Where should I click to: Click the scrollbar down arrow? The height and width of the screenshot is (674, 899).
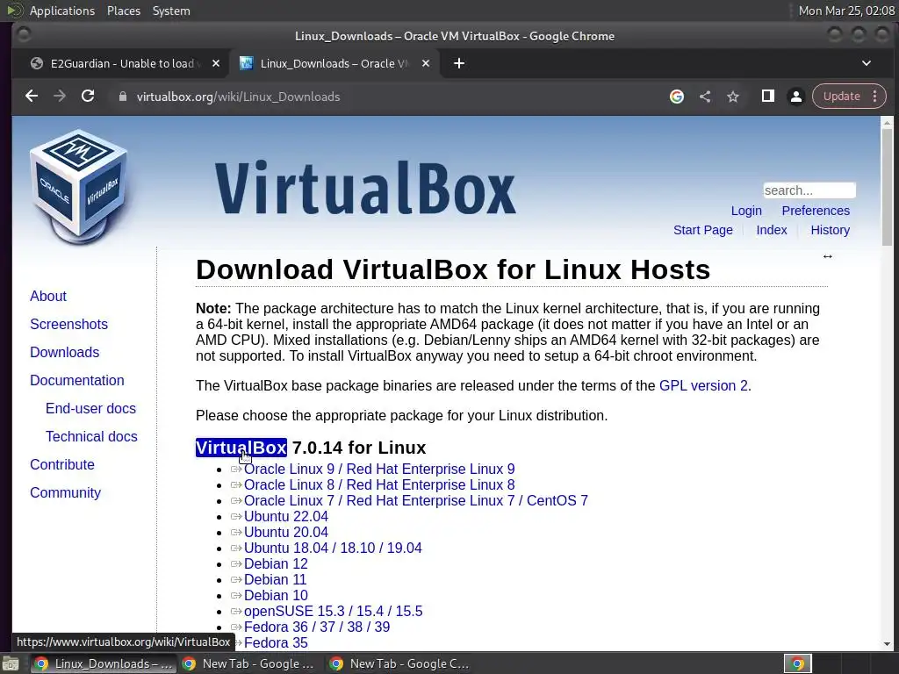(887, 645)
